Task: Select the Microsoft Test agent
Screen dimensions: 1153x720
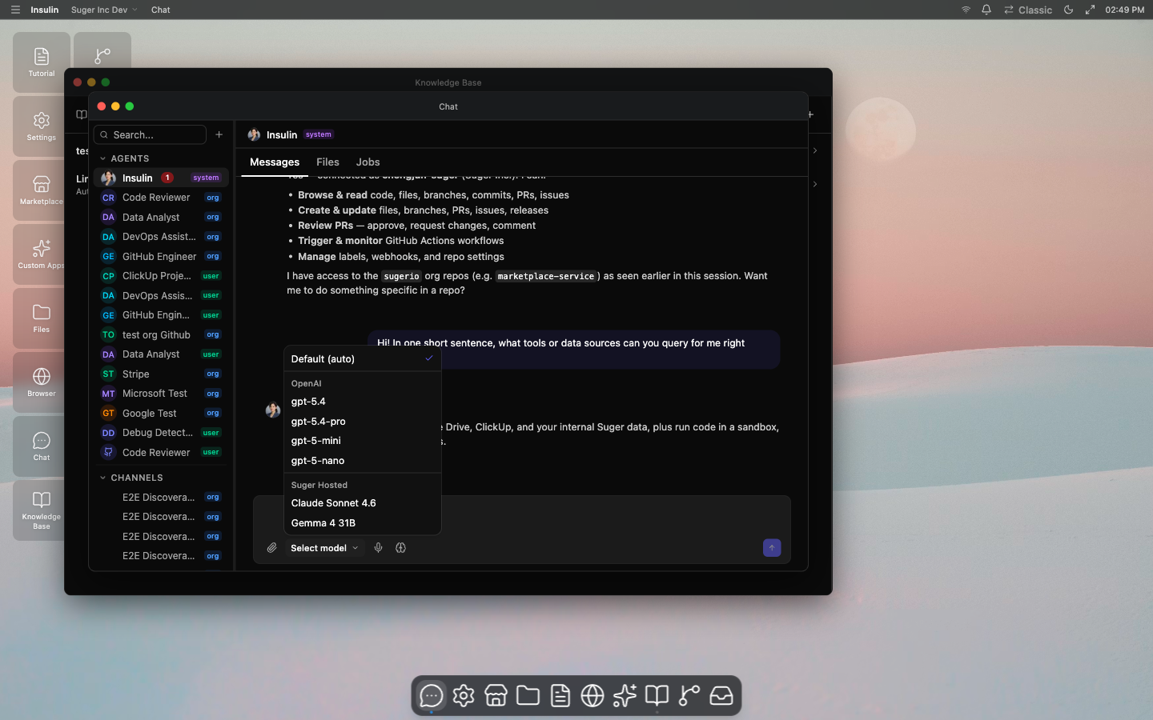Action: (161, 394)
